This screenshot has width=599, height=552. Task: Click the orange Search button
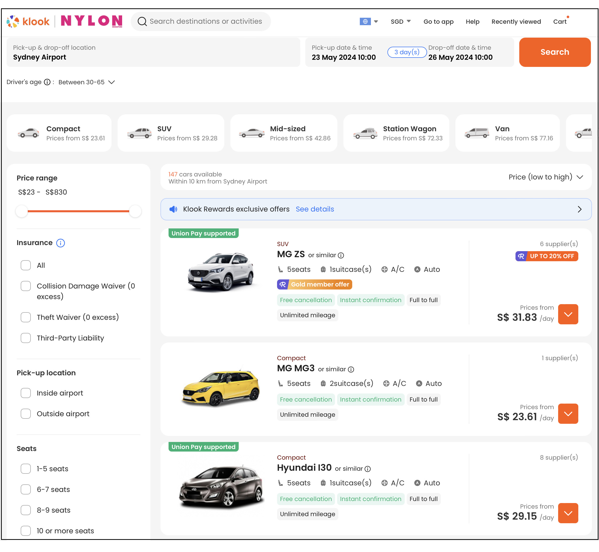(x=555, y=52)
